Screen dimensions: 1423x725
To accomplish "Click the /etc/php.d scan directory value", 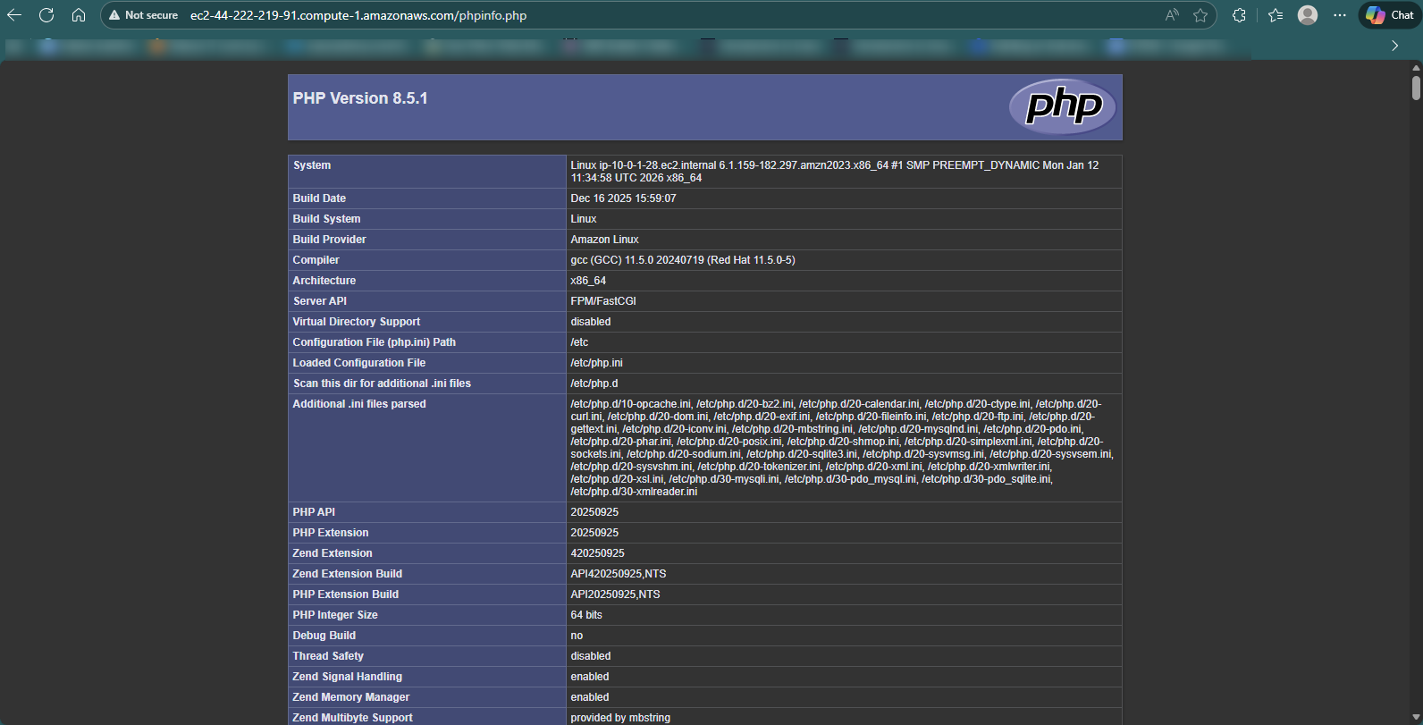I will (x=594, y=384).
